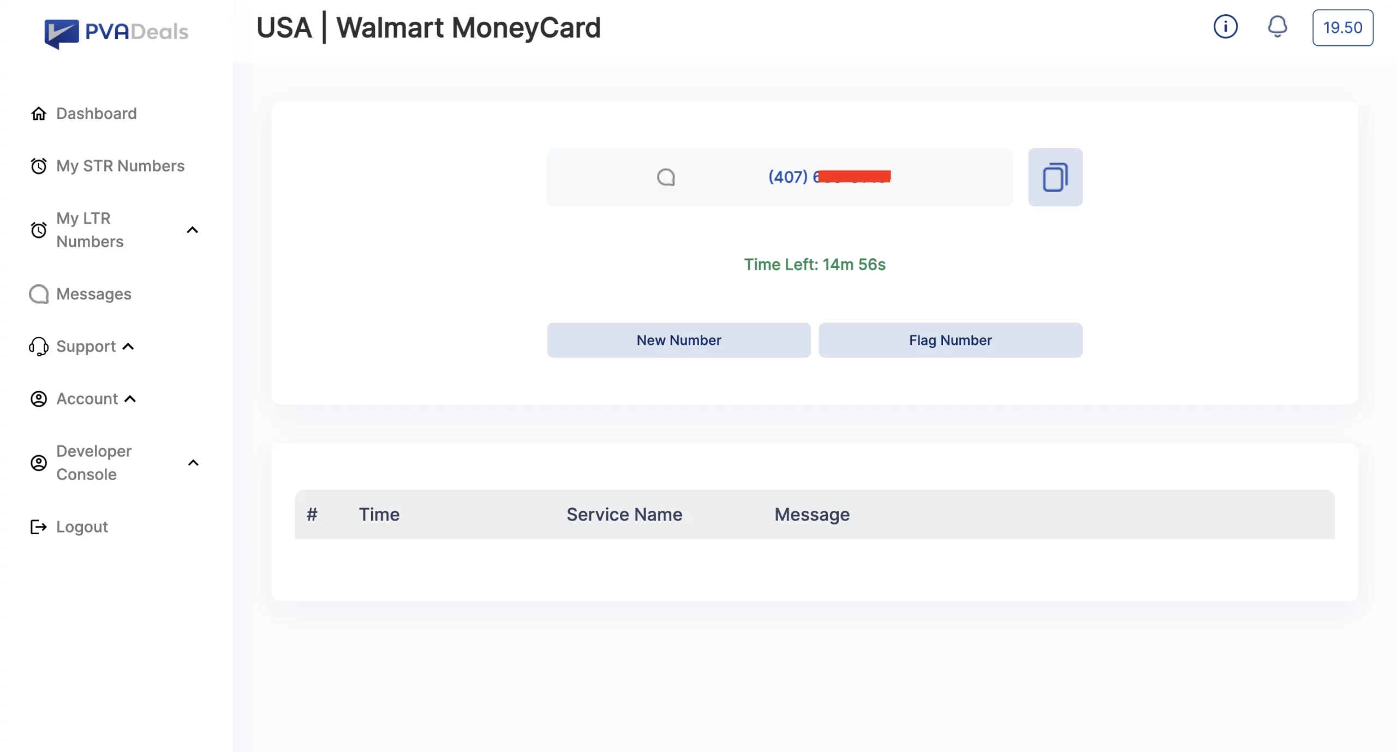
Task: Click the # column header
Action: coord(312,515)
